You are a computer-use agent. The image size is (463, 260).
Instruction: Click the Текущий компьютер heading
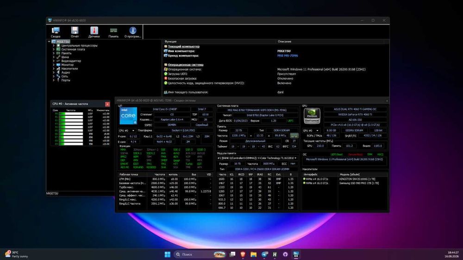tap(184, 46)
